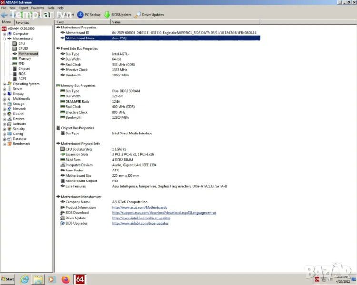357x285 pixels.
Task: Expand the Operating System node
Action: [4, 84]
